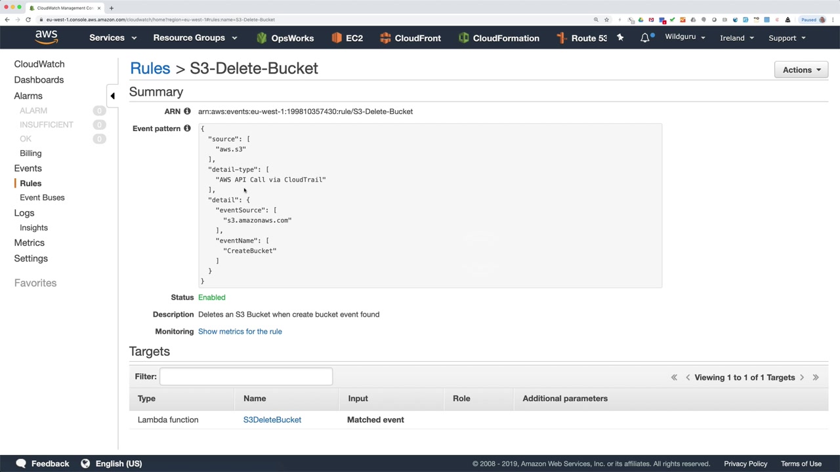Select the CloudWatch Management Console browser tab
Screen dimensions: 840x472
[65, 8]
